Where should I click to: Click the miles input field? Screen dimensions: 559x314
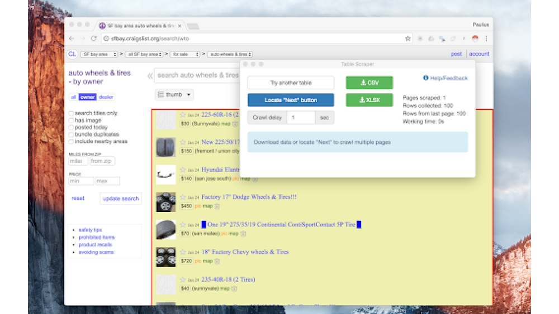[x=78, y=161]
